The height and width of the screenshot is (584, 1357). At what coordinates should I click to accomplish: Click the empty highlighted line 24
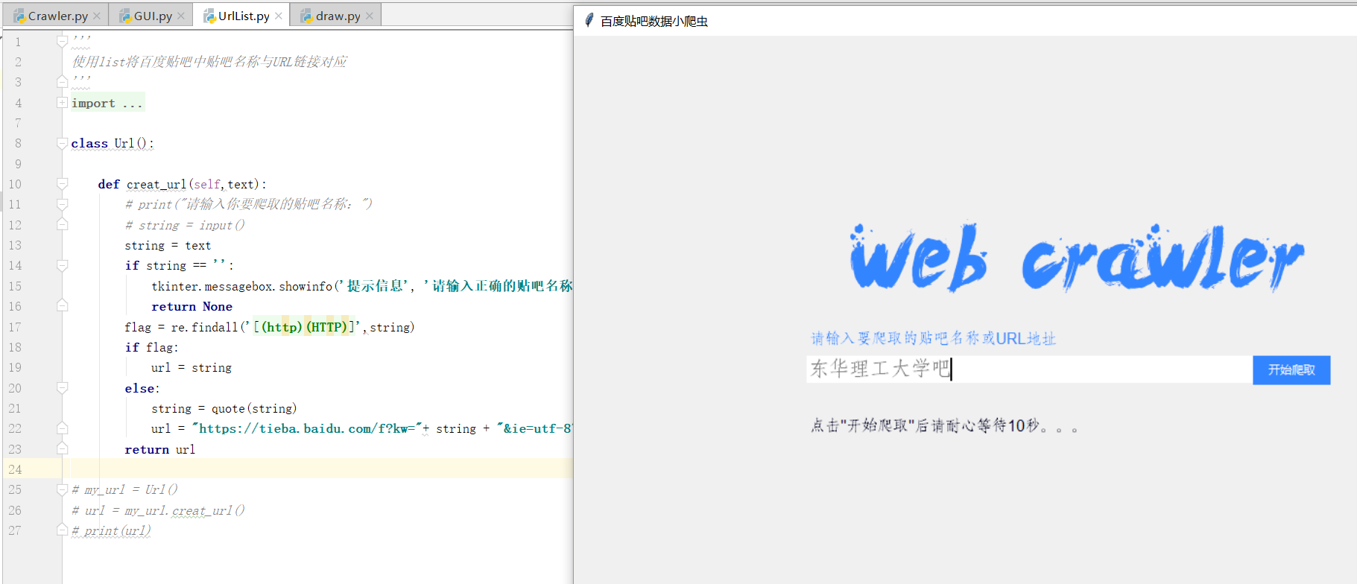point(321,469)
